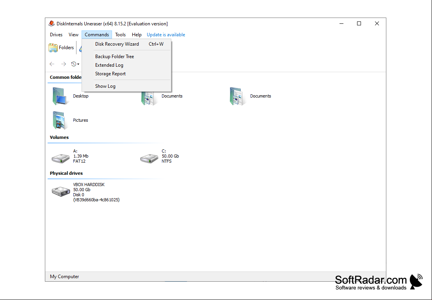Screen dimensions: 432x300
Task: Select the Storage Report menu entry
Action: pyautogui.click(x=127, y=74)
